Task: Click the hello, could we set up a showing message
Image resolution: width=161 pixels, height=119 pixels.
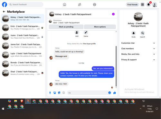Action: [x=69, y=52]
